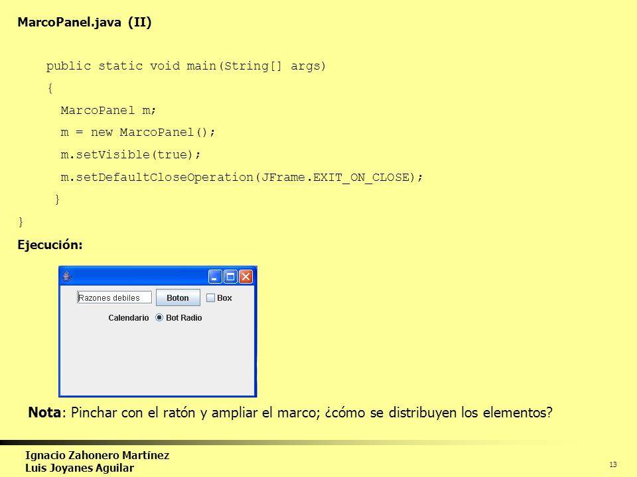Click the Boton button
637x477 pixels.
178,297
